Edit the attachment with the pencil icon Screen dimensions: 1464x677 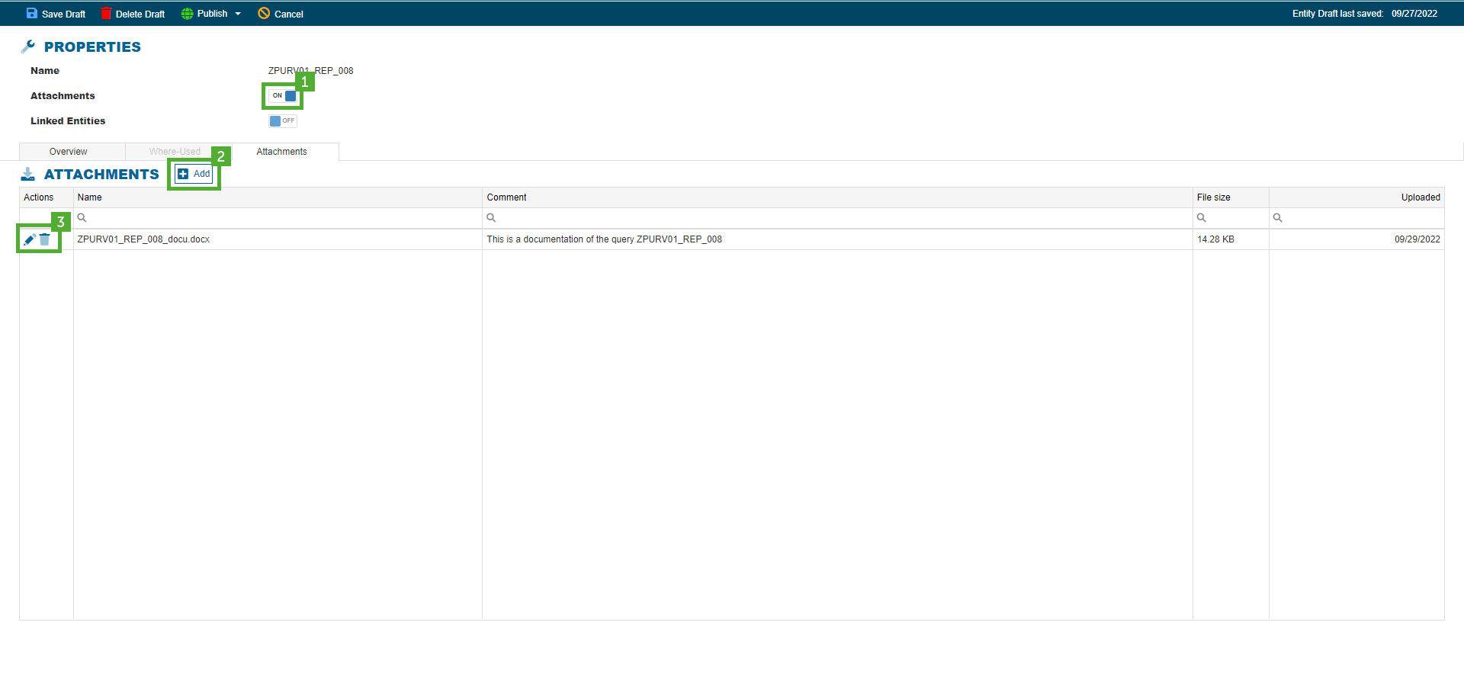(29, 239)
